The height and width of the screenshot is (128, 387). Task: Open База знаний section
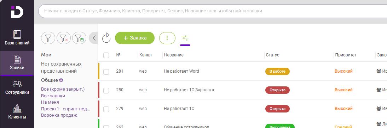pos(17,38)
